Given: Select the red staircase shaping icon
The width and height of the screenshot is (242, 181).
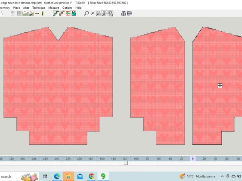Looking at the screenshot, I should pos(61,13).
